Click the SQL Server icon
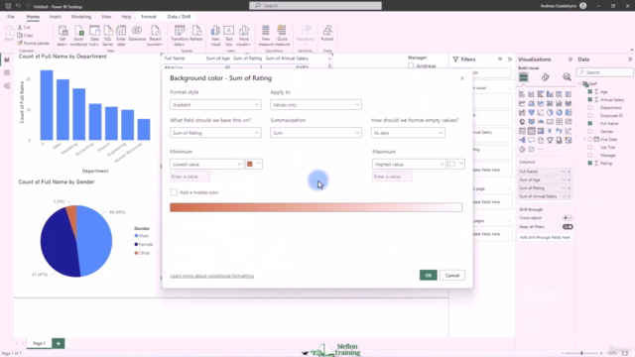 coord(108,36)
